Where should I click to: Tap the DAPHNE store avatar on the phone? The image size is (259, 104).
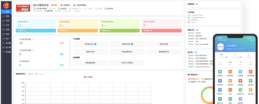click(221, 47)
